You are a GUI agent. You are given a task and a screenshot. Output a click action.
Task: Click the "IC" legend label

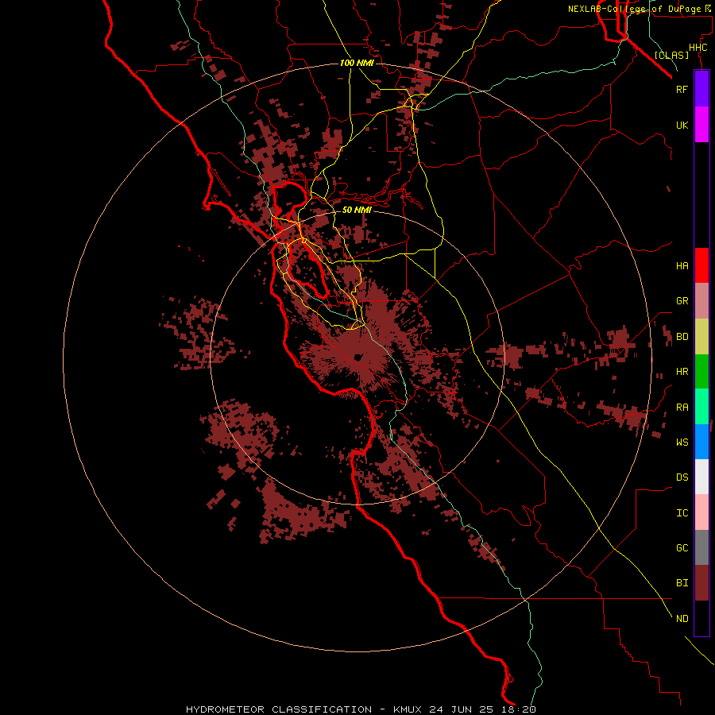click(x=682, y=512)
